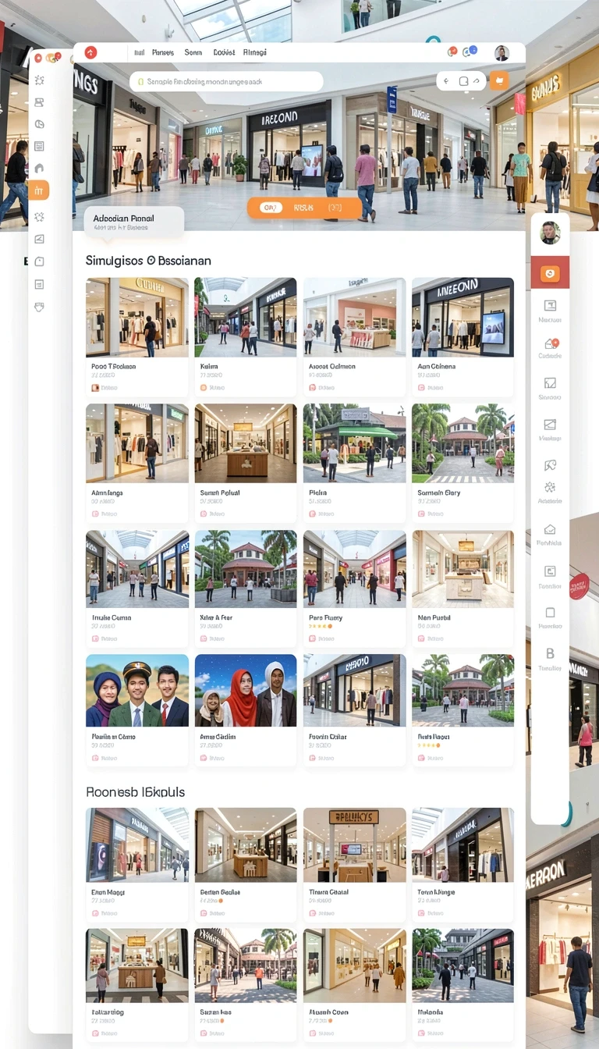The width and height of the screenshot is (599, 1049).
Task: Select the bracketed last segment on orange bar
Action: tap(335, 208)
